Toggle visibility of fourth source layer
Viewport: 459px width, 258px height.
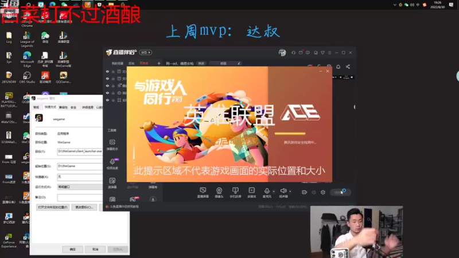[x=107, y=93]
